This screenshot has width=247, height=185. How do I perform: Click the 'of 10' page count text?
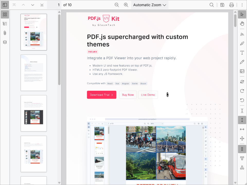pos(67,5)
